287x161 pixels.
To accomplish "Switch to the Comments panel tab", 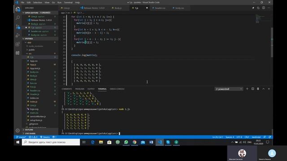I will coord(67,89).
